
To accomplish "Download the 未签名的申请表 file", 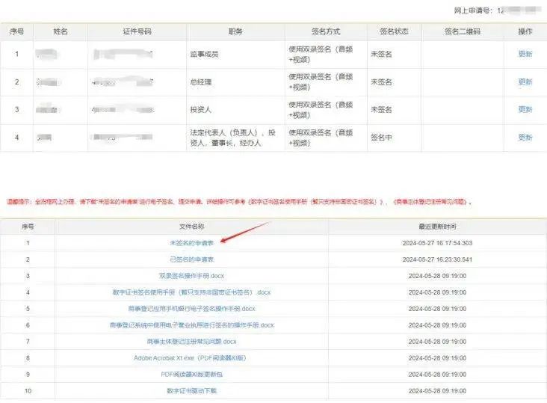I will 191,243.
